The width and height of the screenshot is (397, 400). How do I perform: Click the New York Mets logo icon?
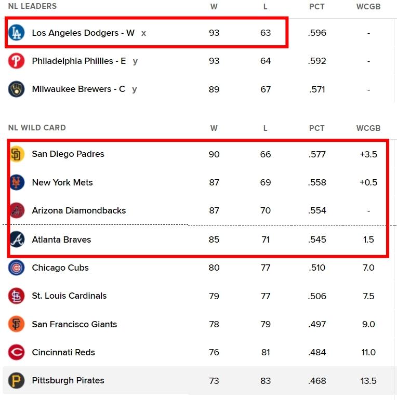(x=17, y=182)
